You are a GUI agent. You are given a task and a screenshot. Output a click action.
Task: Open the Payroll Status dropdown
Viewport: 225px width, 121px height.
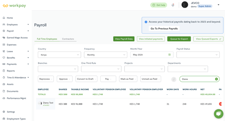pyautogui.click(x=198, y=55)
